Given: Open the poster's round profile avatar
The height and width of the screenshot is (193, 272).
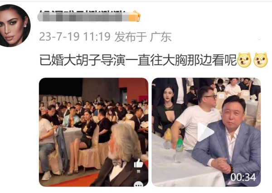Looking at the screenshot, I should click(14, 26).
